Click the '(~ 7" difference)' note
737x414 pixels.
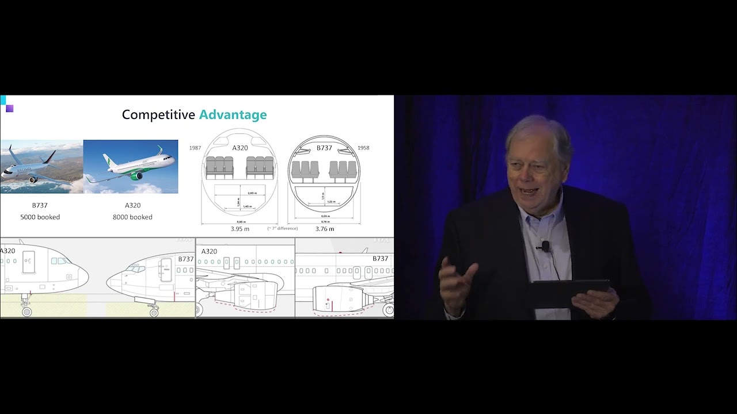click(x=283, y=229)
